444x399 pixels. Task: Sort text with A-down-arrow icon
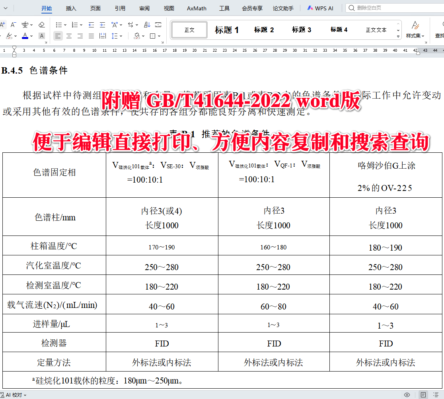(x=147, y=25)
